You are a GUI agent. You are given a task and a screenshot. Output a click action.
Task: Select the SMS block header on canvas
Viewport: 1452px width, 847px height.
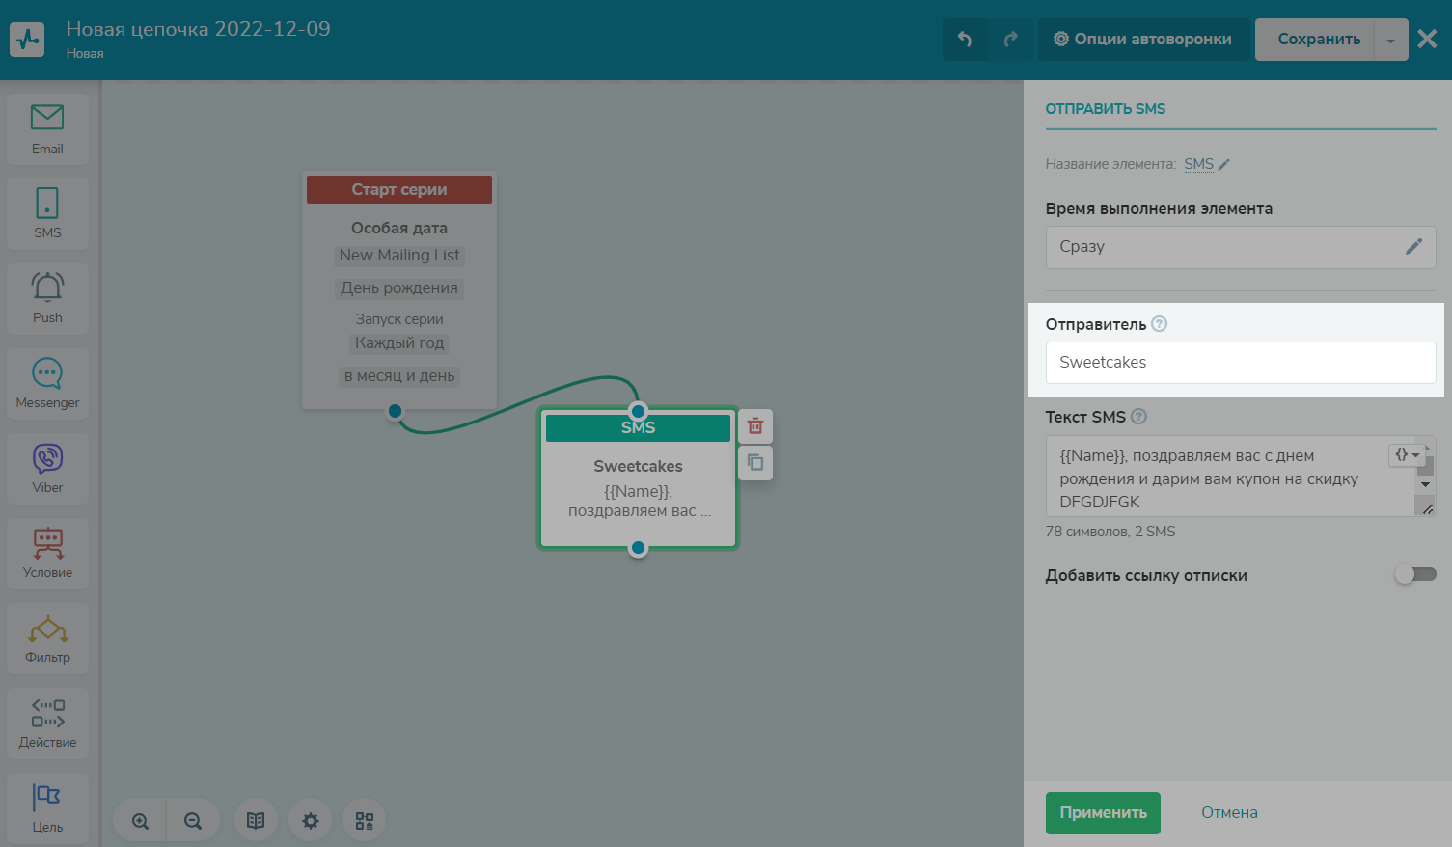(x=638, y=427)
